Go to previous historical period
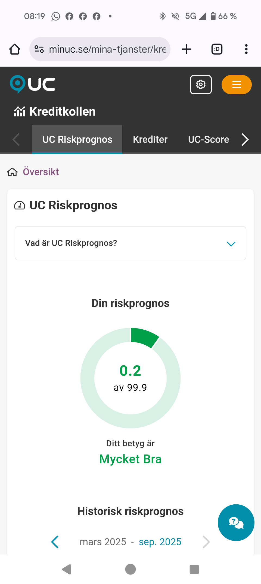 55,542
